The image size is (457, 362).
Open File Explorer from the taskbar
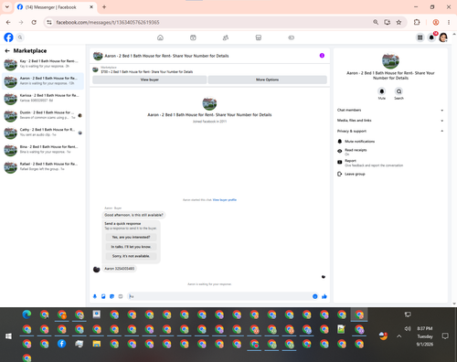click(x=97, y=344)
